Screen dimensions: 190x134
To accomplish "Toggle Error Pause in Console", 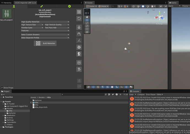I will (151, 94).
